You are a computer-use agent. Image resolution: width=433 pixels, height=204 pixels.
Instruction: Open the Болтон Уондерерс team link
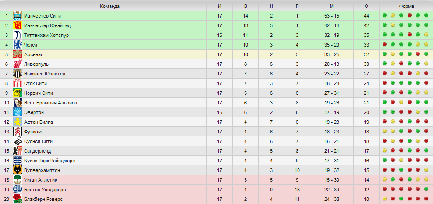45,190
